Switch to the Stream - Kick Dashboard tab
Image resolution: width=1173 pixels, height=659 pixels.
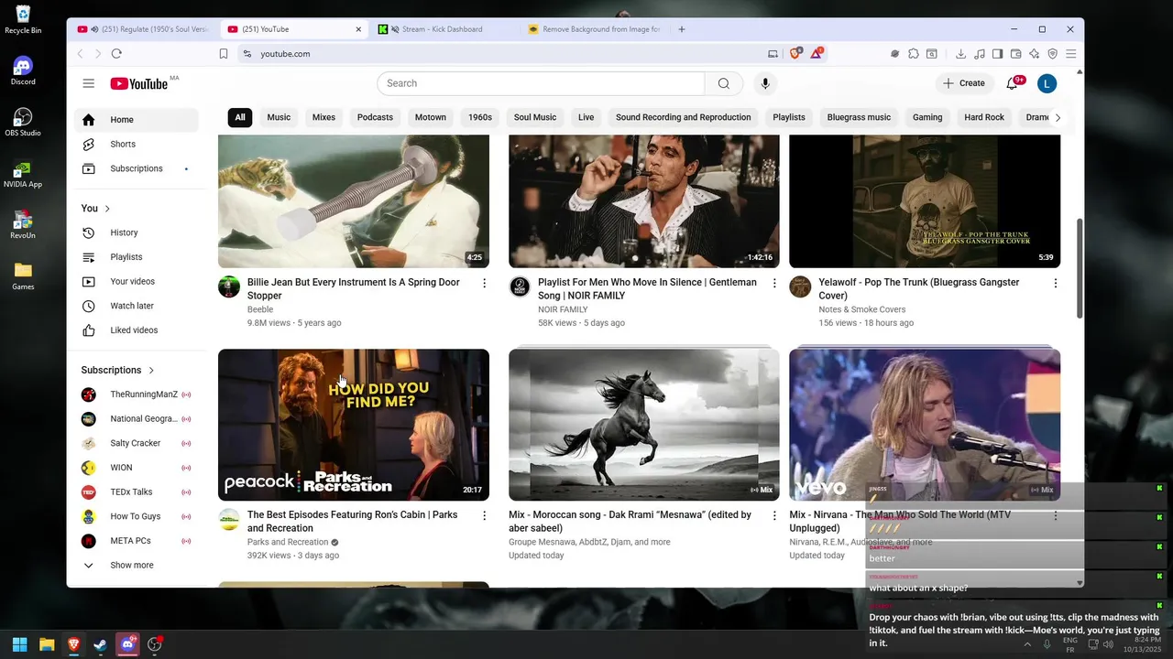click(442, 29)
